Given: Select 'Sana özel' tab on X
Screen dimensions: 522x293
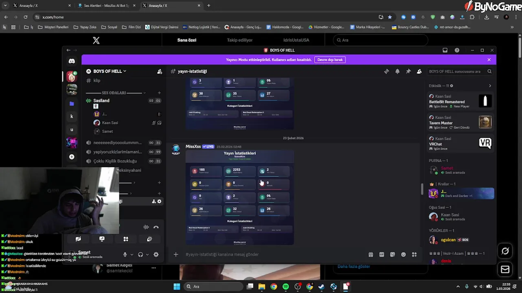Looking at the screenshot, I should [187, 40].
